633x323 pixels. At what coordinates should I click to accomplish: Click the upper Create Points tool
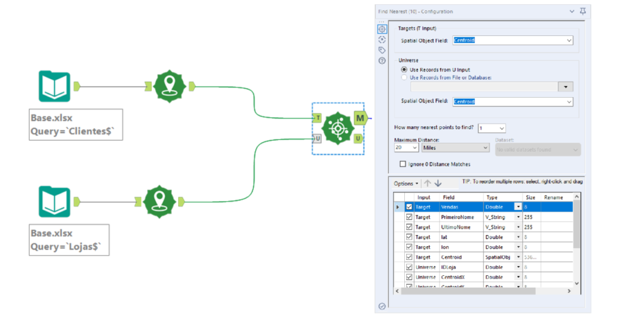pyautogui.click(x=170, y=86)
